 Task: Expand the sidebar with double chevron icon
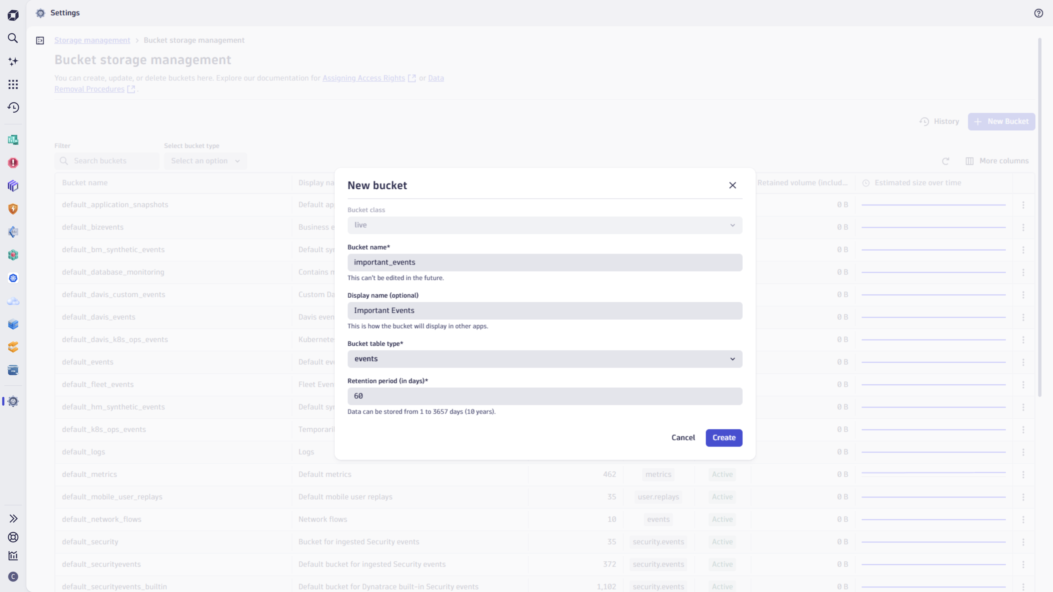pyautogui.click(x=13, y=519)
